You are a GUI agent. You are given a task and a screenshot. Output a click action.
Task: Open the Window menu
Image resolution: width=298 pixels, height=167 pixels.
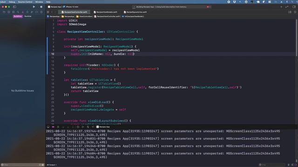click(x=39, y=2)
